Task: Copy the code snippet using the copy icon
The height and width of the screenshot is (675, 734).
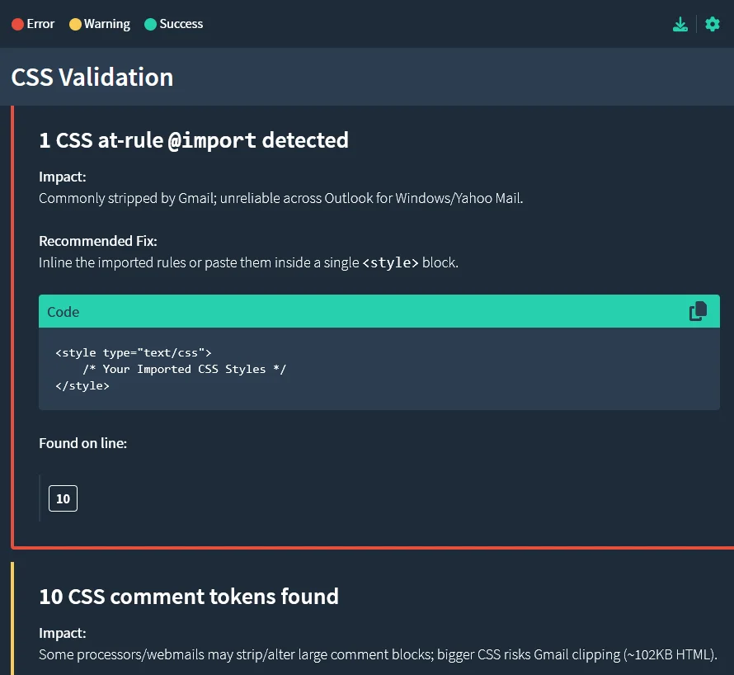Action: pyautogui.click(x=698, y=311)
